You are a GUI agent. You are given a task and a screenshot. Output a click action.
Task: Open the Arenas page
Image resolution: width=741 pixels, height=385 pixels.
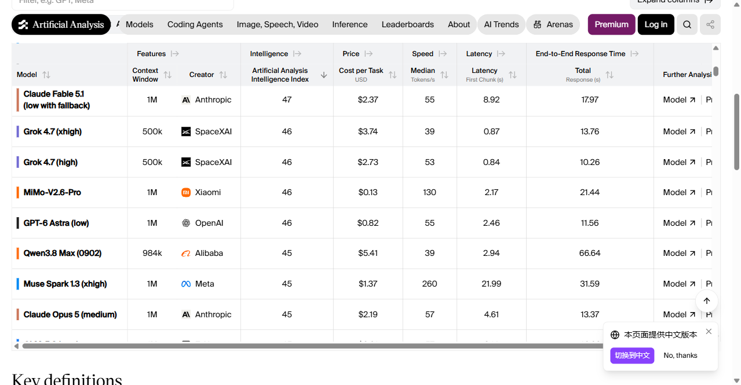coord(553,24)
